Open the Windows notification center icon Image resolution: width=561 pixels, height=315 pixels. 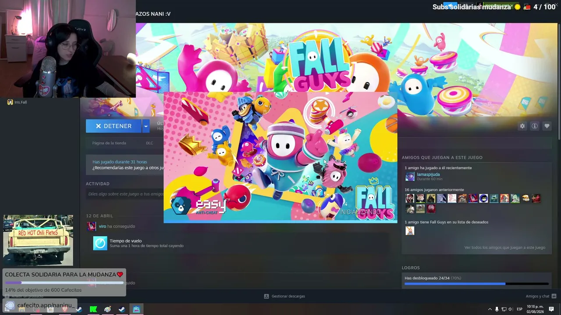click(551, 309)
